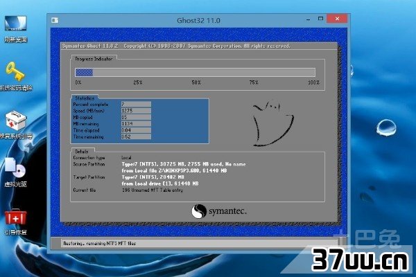Image resolution: width=416 pixels, height=277 pixels.
Task: Click the Source Partition NTFS 30725 MB line
Action: [x=184, y=164]
